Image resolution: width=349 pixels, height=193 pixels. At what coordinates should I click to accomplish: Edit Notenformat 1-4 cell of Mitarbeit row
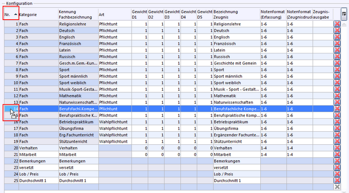pyautogui.click(x=273, y=155)
